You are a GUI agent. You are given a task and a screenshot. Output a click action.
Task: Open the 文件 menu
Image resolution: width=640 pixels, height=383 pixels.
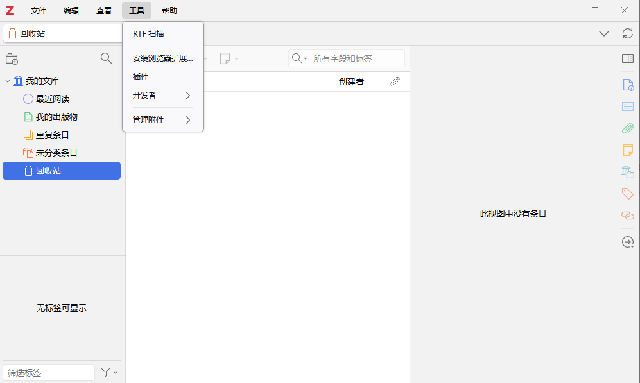coord(39,11)
